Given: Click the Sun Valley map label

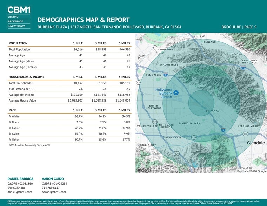Looking at the screenshot, I should point(154,75).
